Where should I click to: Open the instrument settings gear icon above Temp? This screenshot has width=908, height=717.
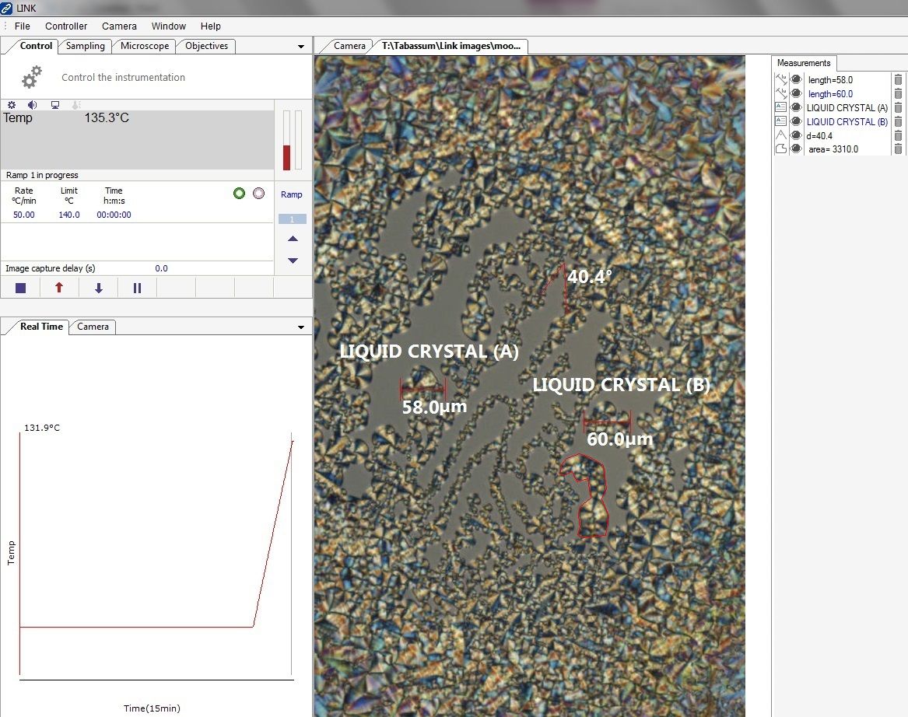pyautogui.click(x=12, y=105)
